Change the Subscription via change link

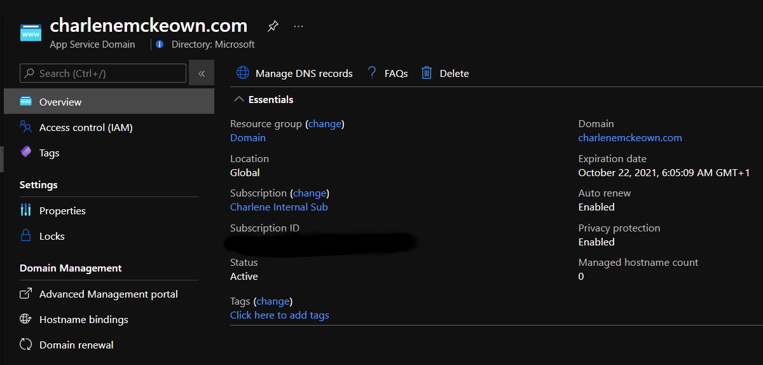[310, 193]
